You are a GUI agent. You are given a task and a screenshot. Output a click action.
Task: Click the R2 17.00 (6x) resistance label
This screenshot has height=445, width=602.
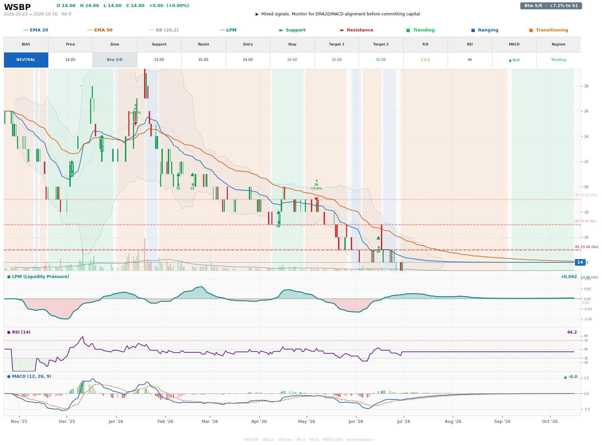click(586, 221)
